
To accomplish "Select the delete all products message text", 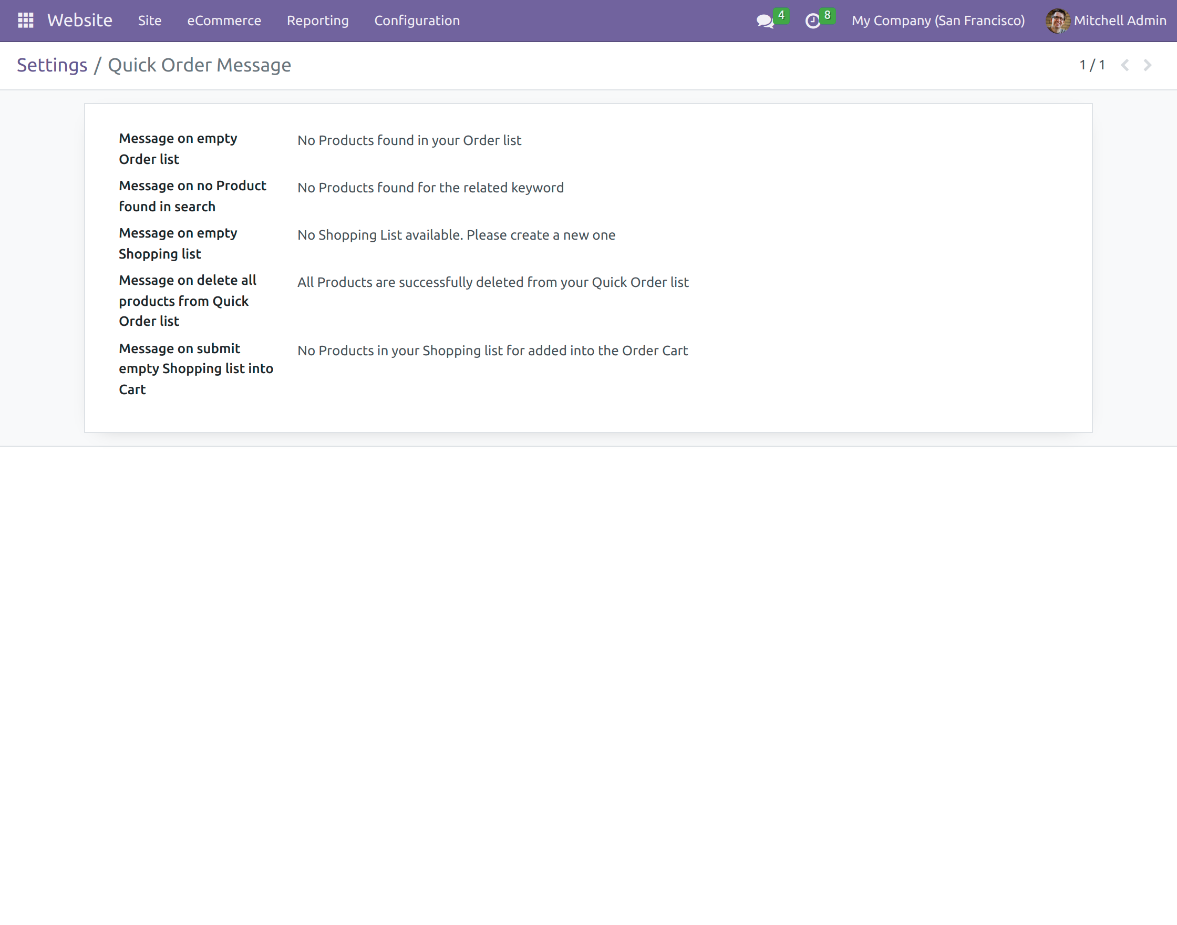I will click(493, 282).
